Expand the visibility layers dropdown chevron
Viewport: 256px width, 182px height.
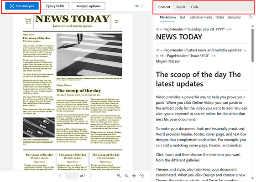point(142,6)
